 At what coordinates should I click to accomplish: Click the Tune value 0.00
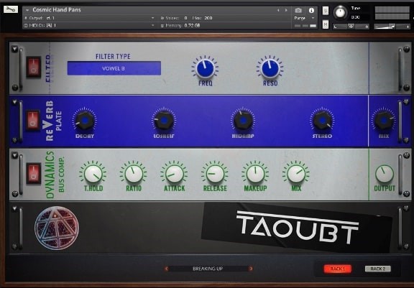355,17
